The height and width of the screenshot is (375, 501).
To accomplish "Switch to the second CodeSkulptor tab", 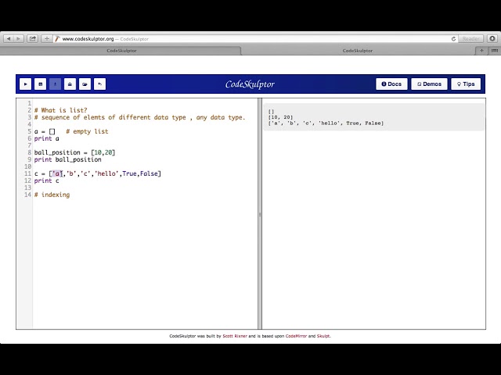I will [358, 51].
